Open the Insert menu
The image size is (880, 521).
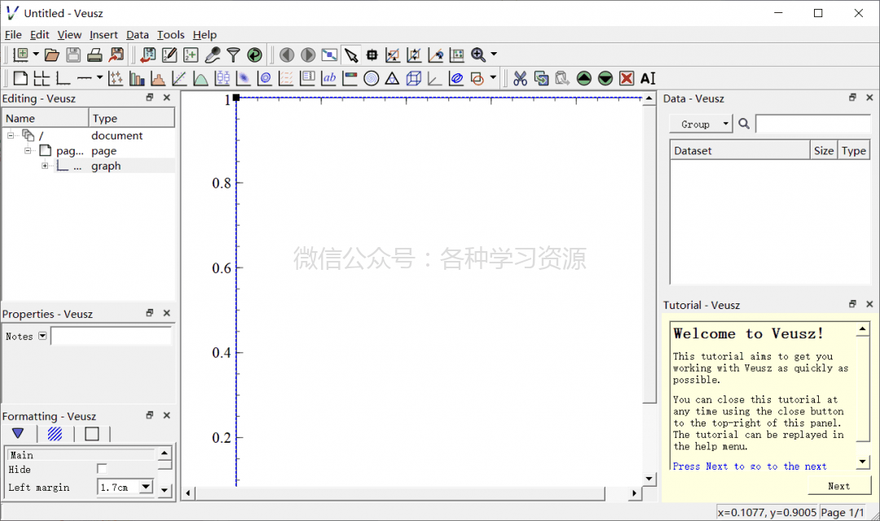(x=103, y=34)
